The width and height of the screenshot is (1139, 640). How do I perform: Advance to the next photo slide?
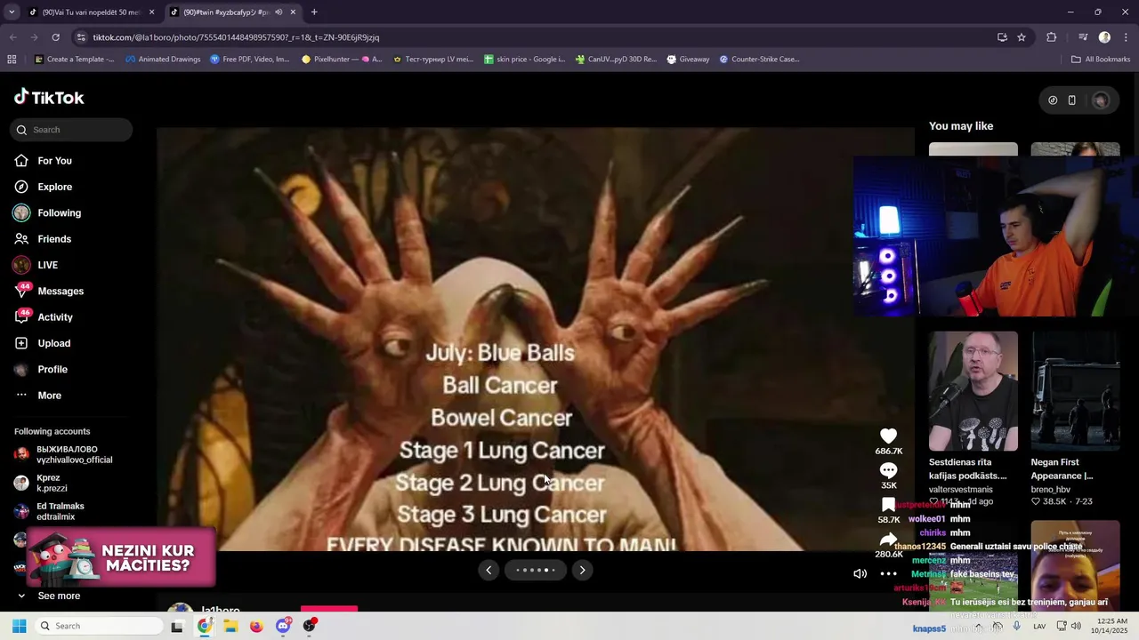[582, 570]
